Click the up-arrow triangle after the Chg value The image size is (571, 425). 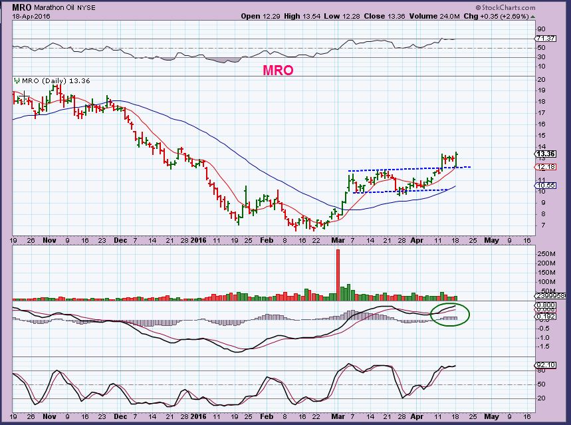pos(532,17)
